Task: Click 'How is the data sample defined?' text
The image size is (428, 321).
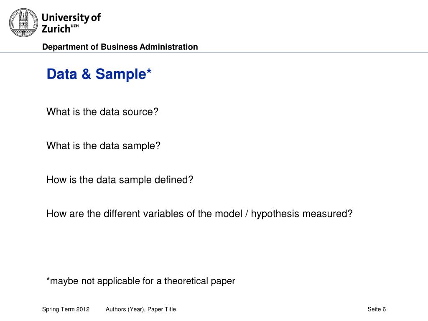Action: pos(120,180)
